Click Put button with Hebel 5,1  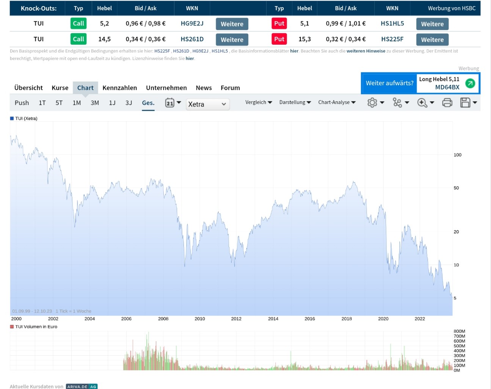click(279, 24)
